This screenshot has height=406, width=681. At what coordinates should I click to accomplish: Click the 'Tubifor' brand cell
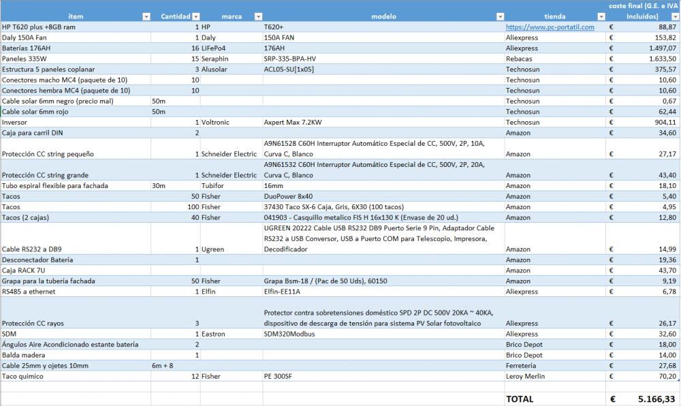click(x=232, y=186)
